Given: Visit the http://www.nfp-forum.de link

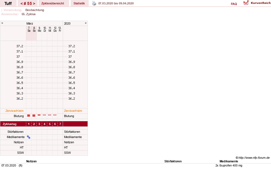Looking at the screenshot, I should click(x=254, y=158).
